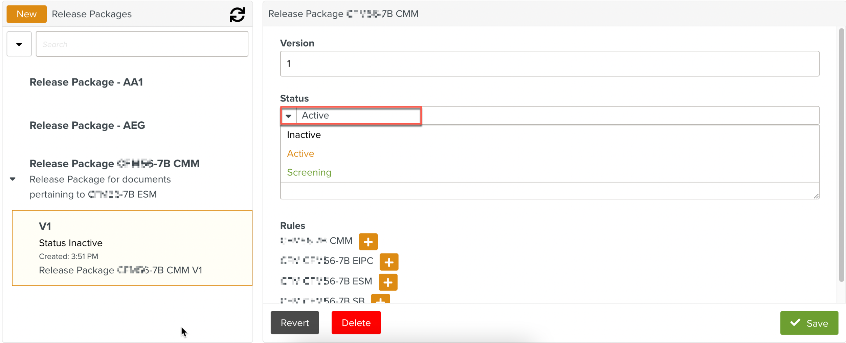Click into the Search field

142,44
